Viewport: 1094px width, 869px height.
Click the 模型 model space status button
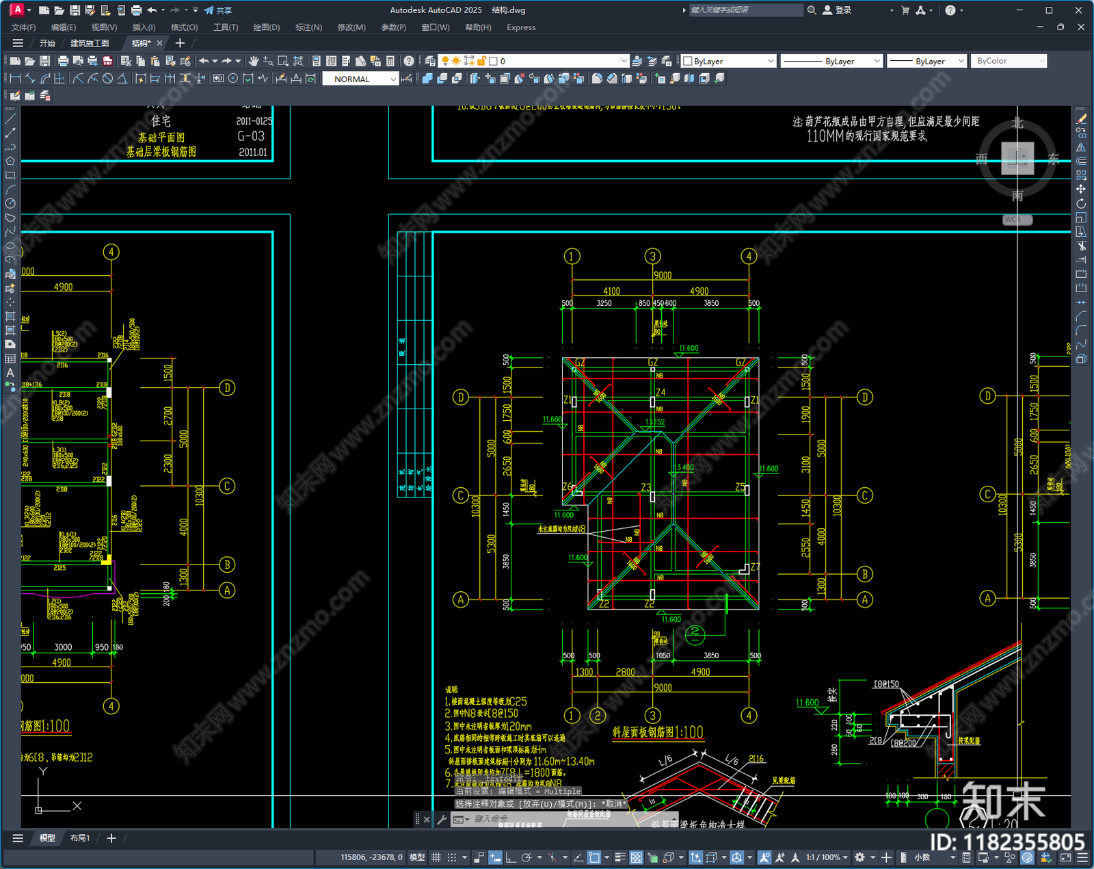[417, 857]
